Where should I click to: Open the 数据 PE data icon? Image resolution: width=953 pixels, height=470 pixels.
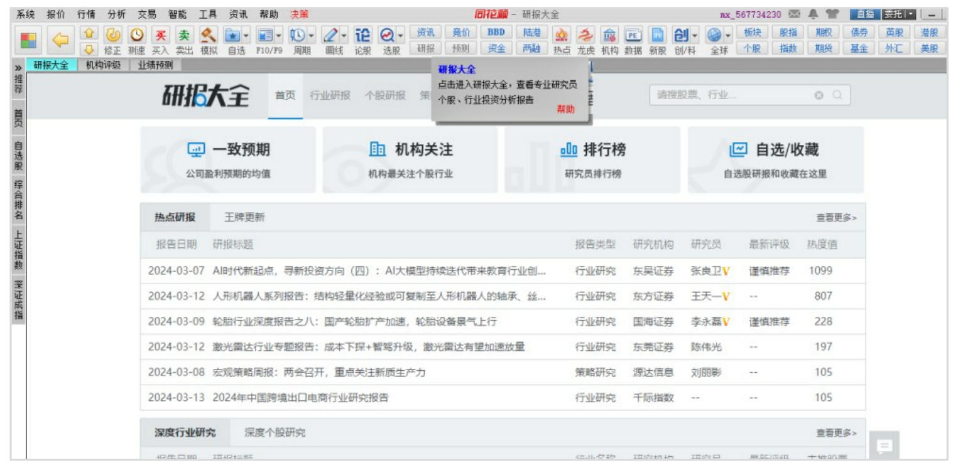tap(633, 35)
